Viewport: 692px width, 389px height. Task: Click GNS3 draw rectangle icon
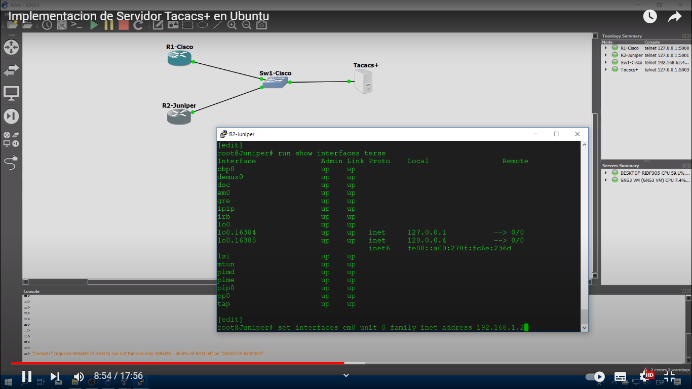187,24
